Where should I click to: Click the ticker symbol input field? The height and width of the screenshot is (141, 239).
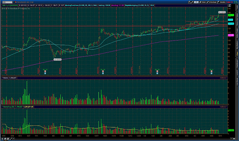coord(7,2)
